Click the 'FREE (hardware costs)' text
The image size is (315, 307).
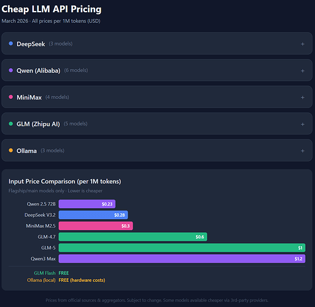click(82, 280)
